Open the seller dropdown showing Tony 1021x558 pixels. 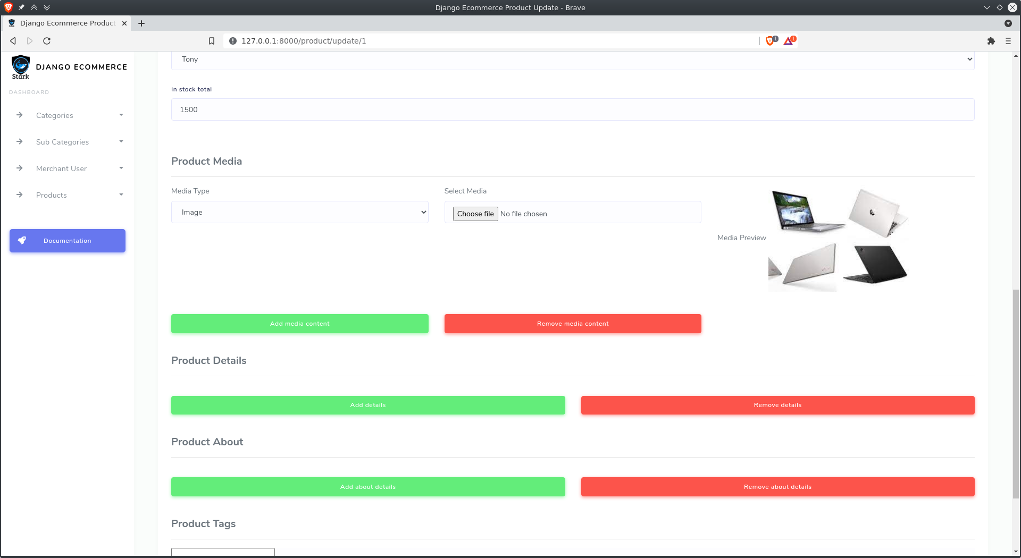tap(572, 60)
